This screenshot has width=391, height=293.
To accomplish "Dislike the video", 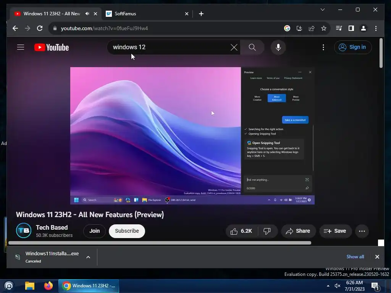I will coord(267,231).
